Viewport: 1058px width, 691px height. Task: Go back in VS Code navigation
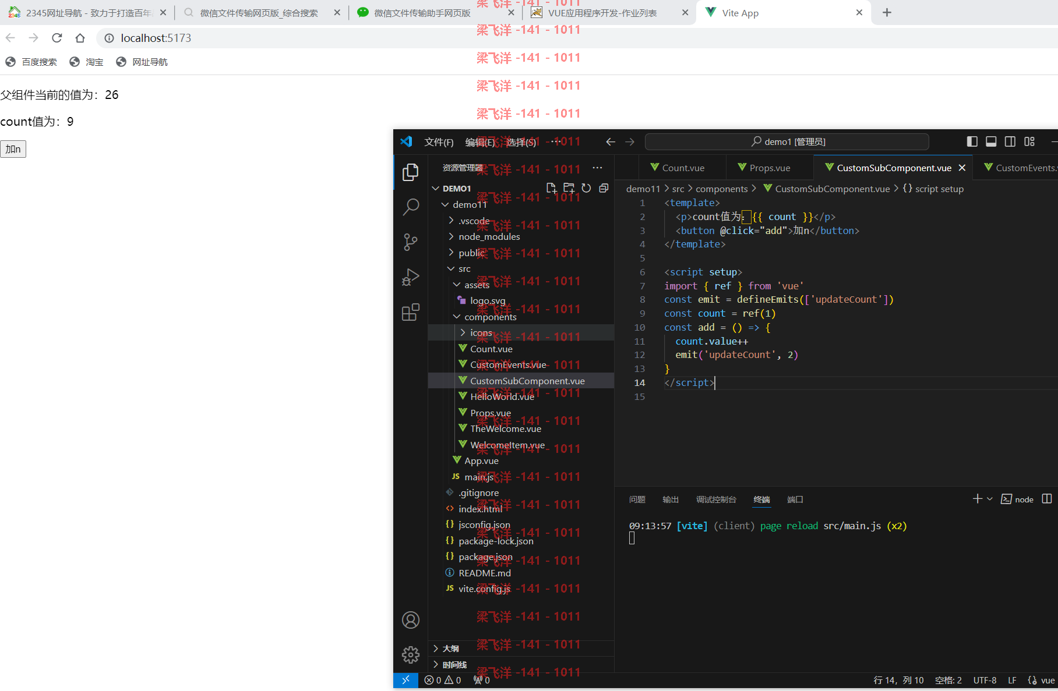pos(611,141)
